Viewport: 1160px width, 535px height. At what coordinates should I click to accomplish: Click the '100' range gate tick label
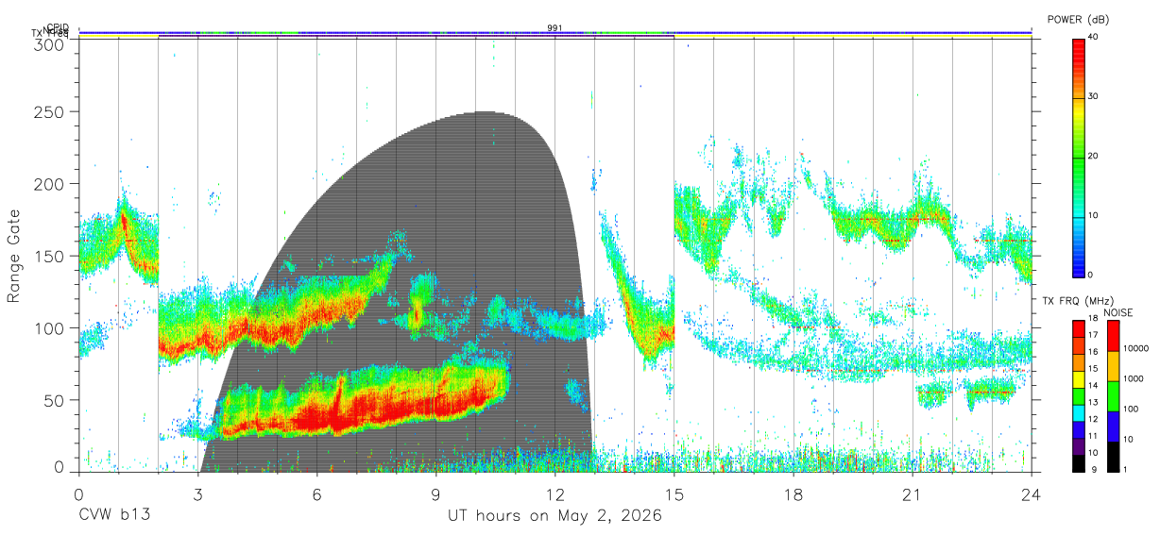coord(49,327)
